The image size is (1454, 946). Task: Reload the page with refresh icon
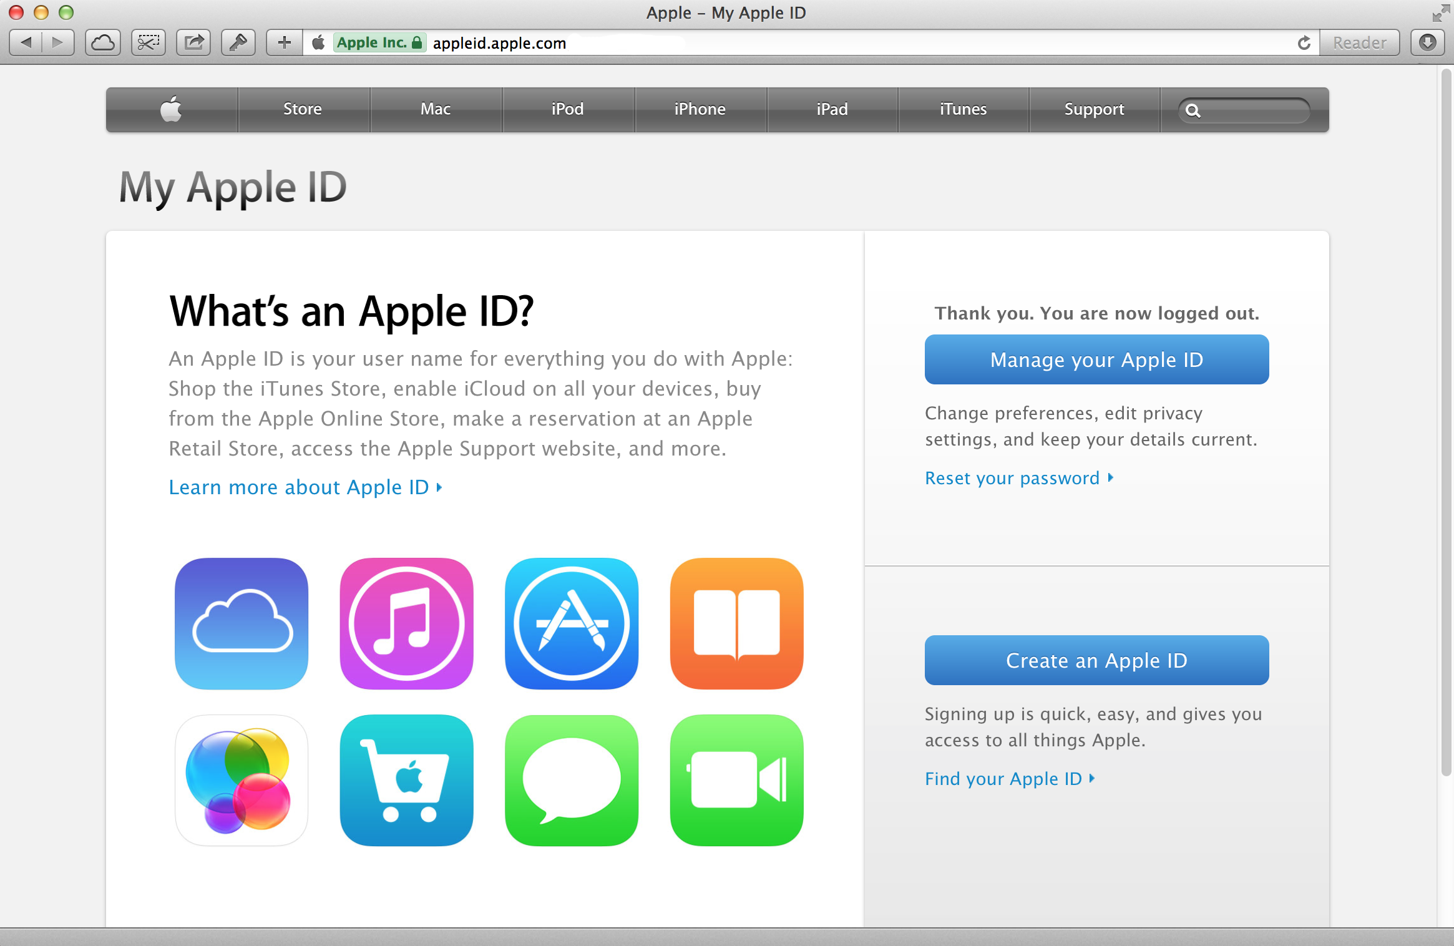point(1304,43)
